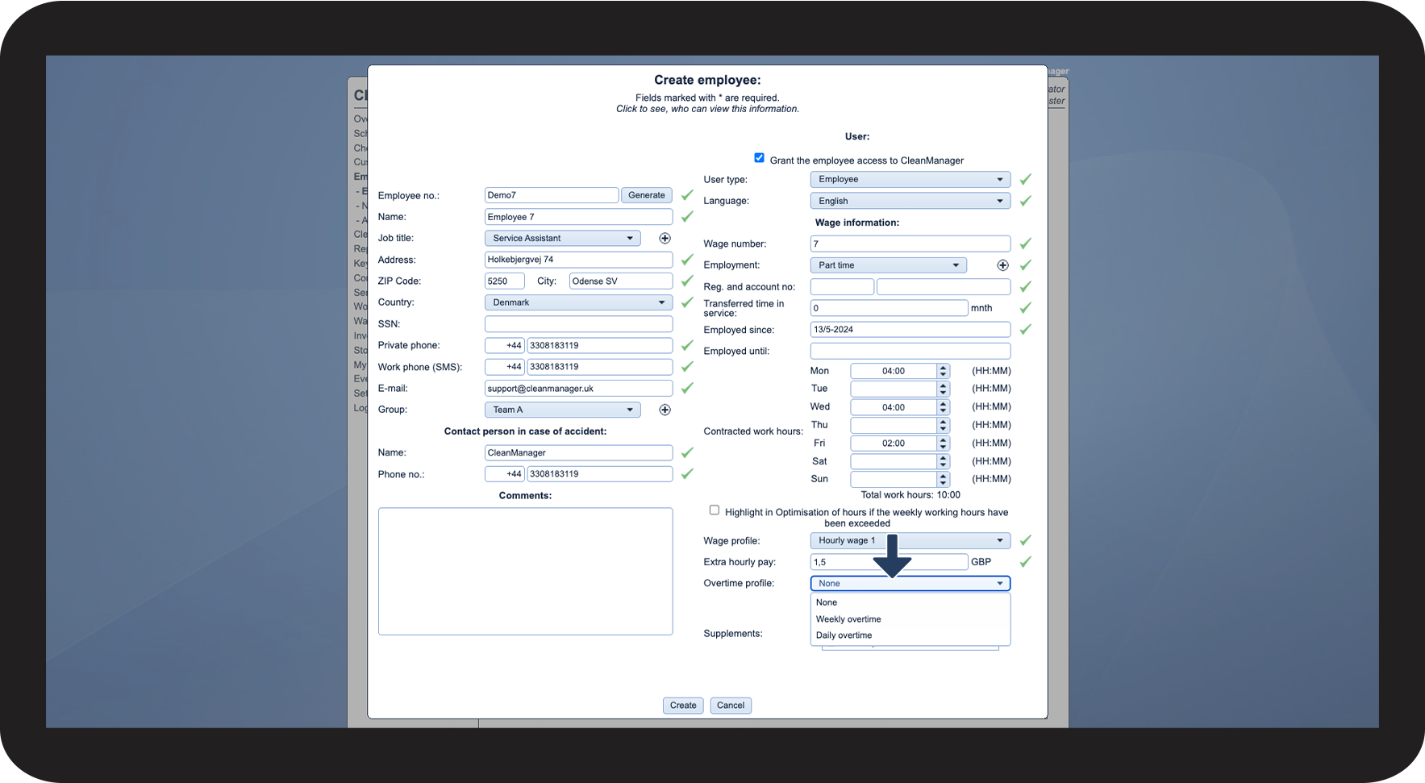Enable 'Highlight in Optimisation of hours' checkbox
The image size is (1425, 783).
714,510
